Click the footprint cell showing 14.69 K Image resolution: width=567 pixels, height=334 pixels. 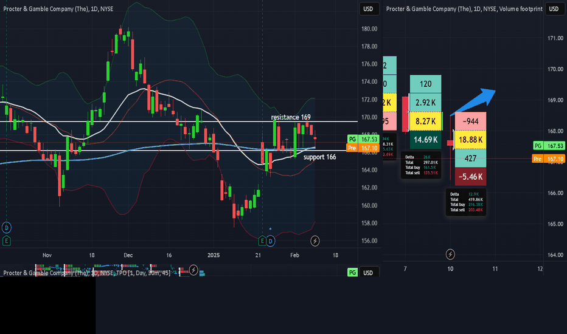click(426, 140)
